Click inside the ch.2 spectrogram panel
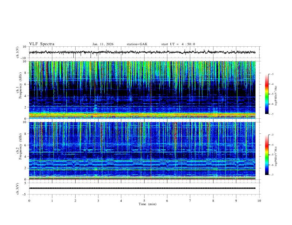This screenshot has width=292, height=225. [x=142, y=151]
